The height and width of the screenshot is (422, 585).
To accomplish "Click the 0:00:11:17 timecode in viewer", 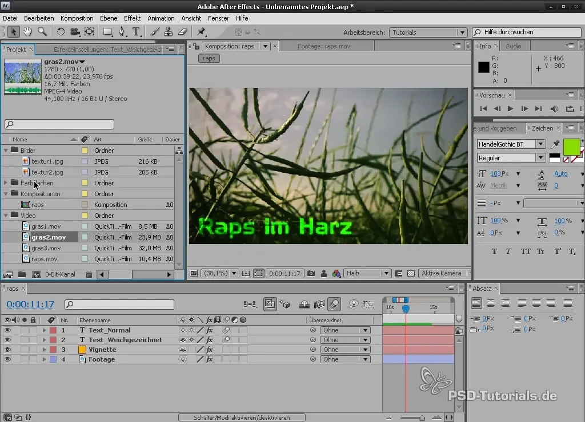I will (285, 273).
